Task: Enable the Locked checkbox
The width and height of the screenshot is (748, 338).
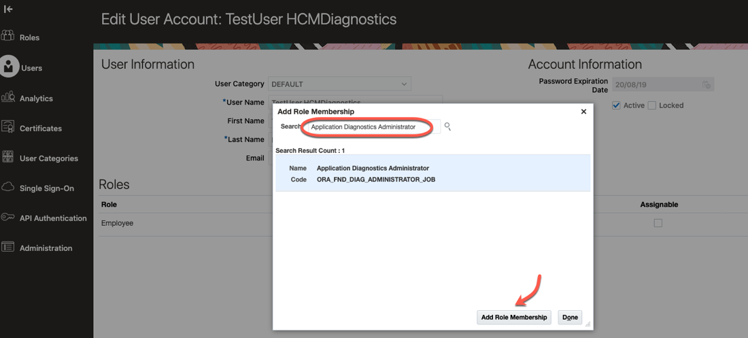Action: click(652, 105)
